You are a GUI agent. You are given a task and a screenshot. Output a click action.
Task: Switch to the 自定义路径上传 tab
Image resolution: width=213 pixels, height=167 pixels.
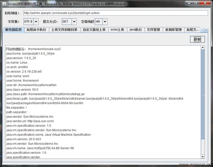pos(94,30)
